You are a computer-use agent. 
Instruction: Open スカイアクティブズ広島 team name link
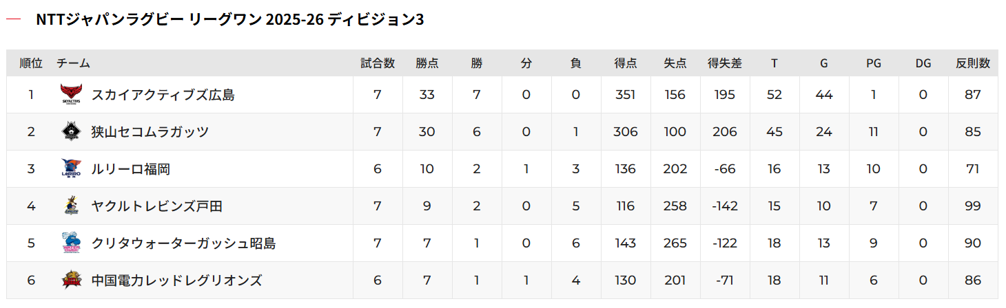click(163, 95)
